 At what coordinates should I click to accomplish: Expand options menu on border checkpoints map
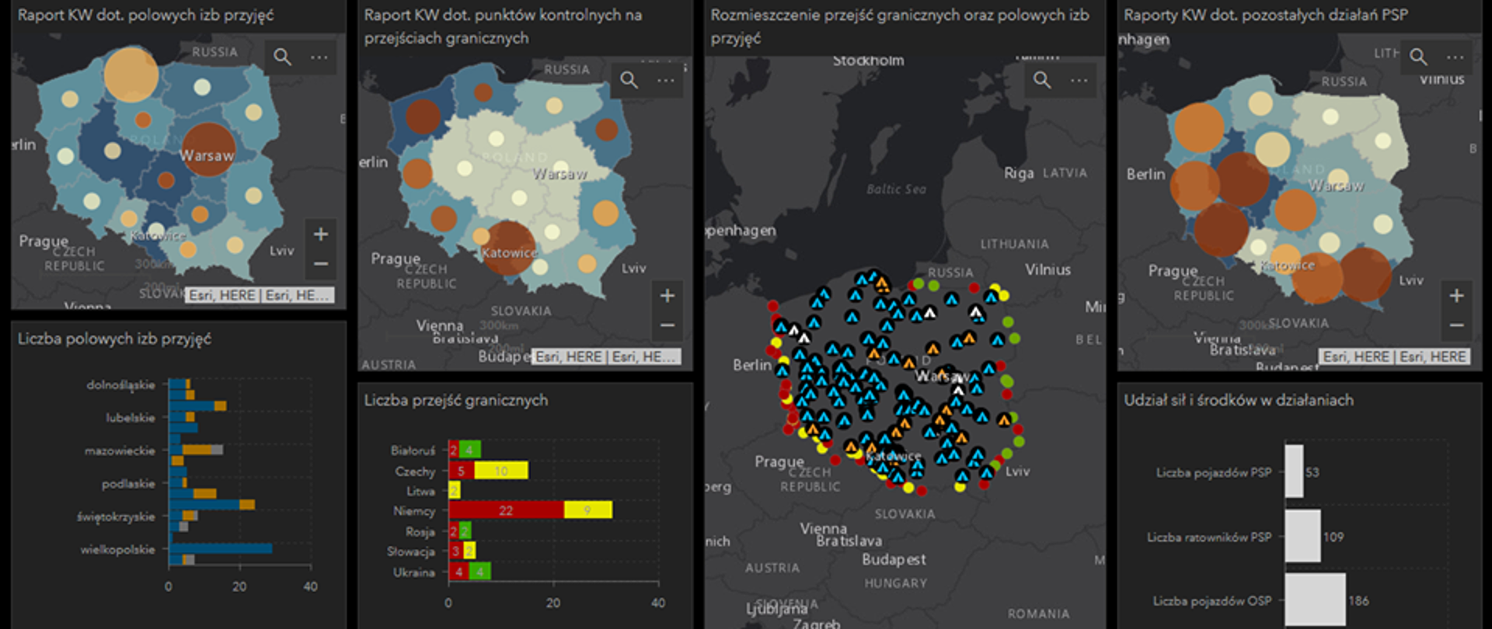666,80
